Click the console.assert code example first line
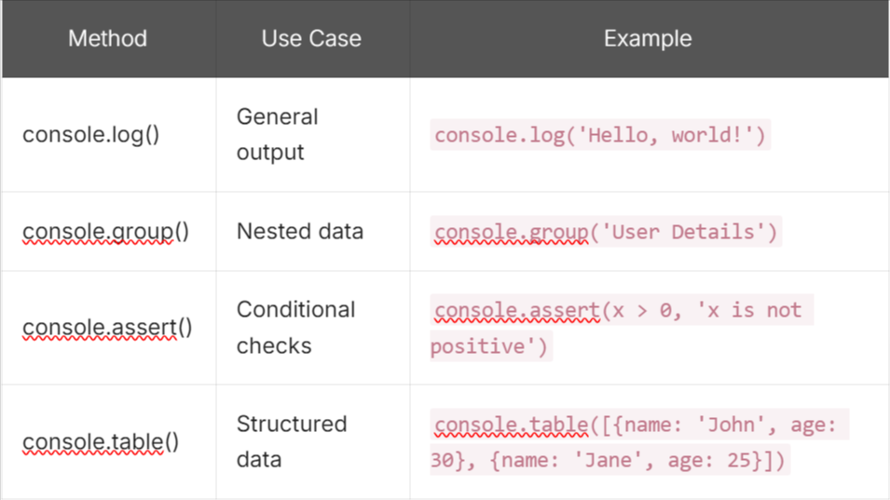Viewport: 890px width, 500px height. (x=622, y=310)
